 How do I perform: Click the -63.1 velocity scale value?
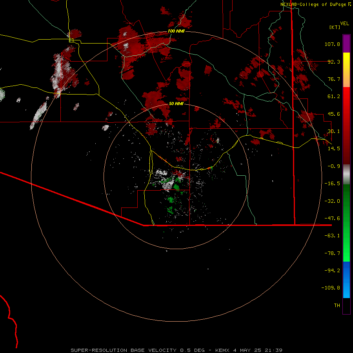332,236
